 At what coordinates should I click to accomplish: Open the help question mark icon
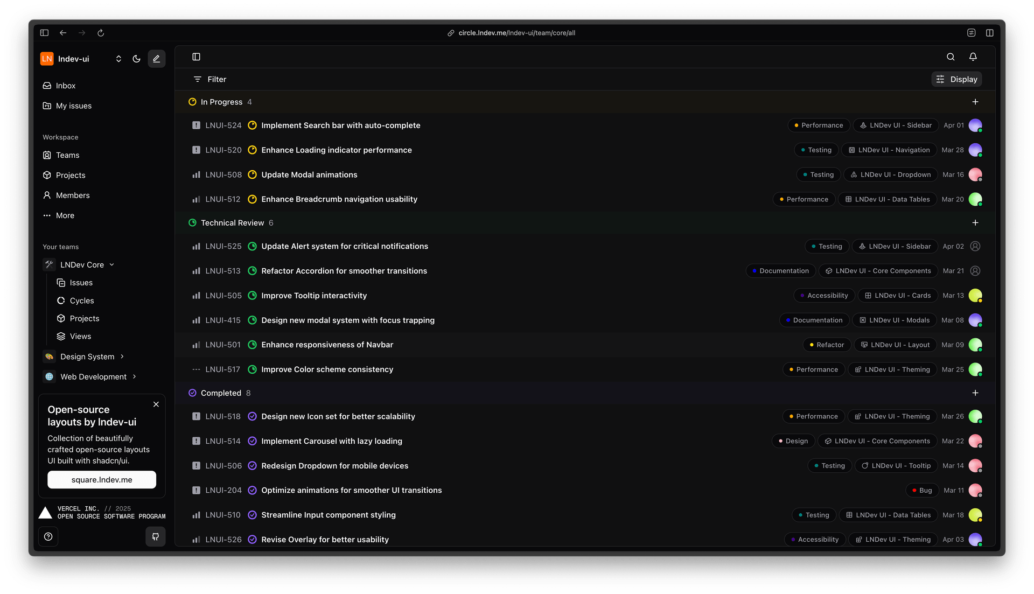point(48,536)
